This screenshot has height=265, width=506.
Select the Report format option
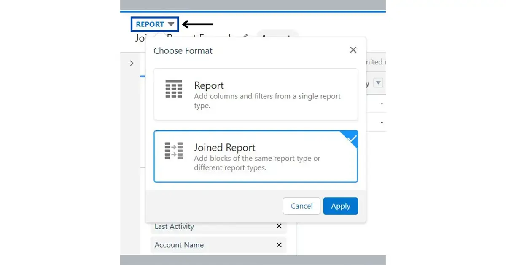pos(255,94)
